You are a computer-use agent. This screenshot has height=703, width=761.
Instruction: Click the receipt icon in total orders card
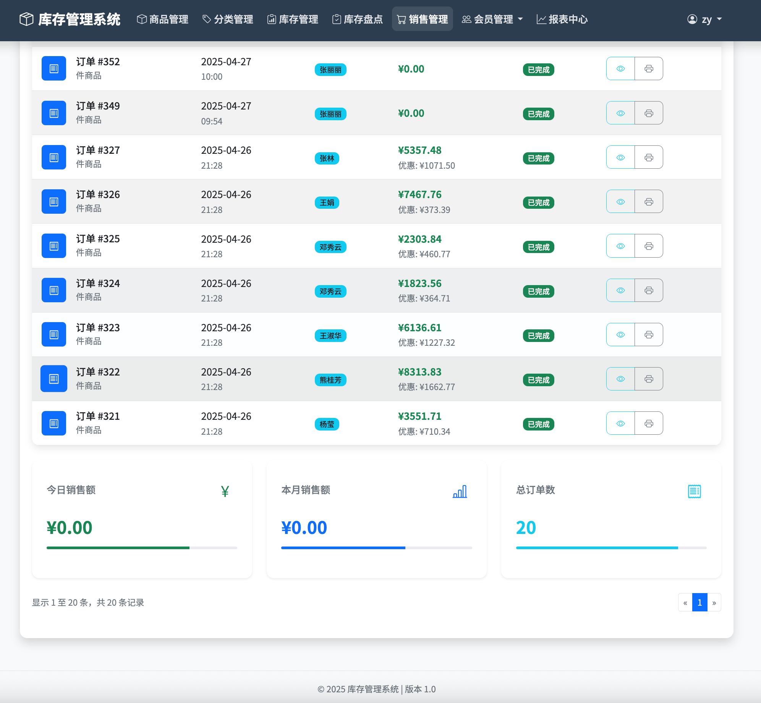point(694,491)
